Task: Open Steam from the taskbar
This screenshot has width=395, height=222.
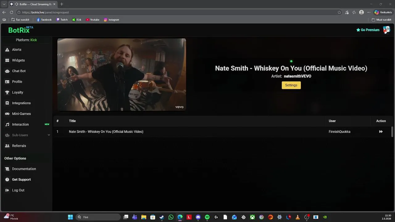Action: (x=162, y=217)
